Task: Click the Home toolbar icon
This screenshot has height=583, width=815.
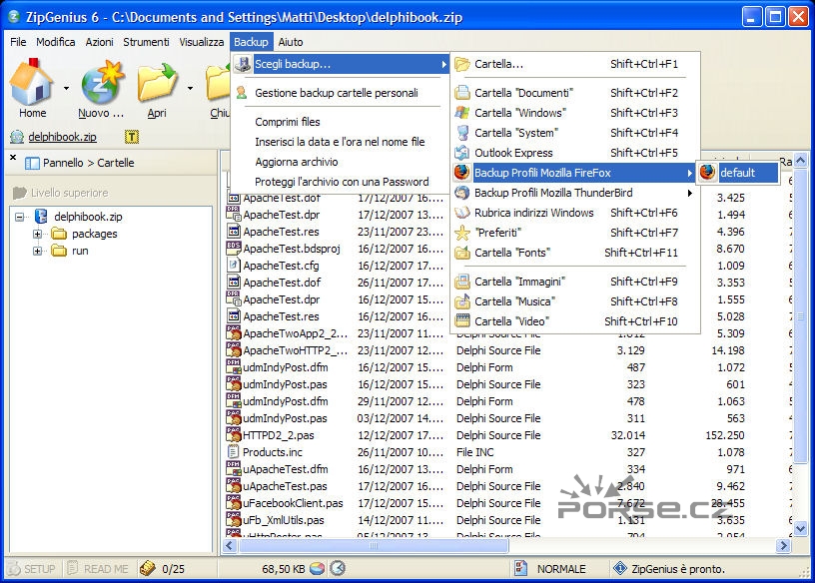Action: coord(31,84)
